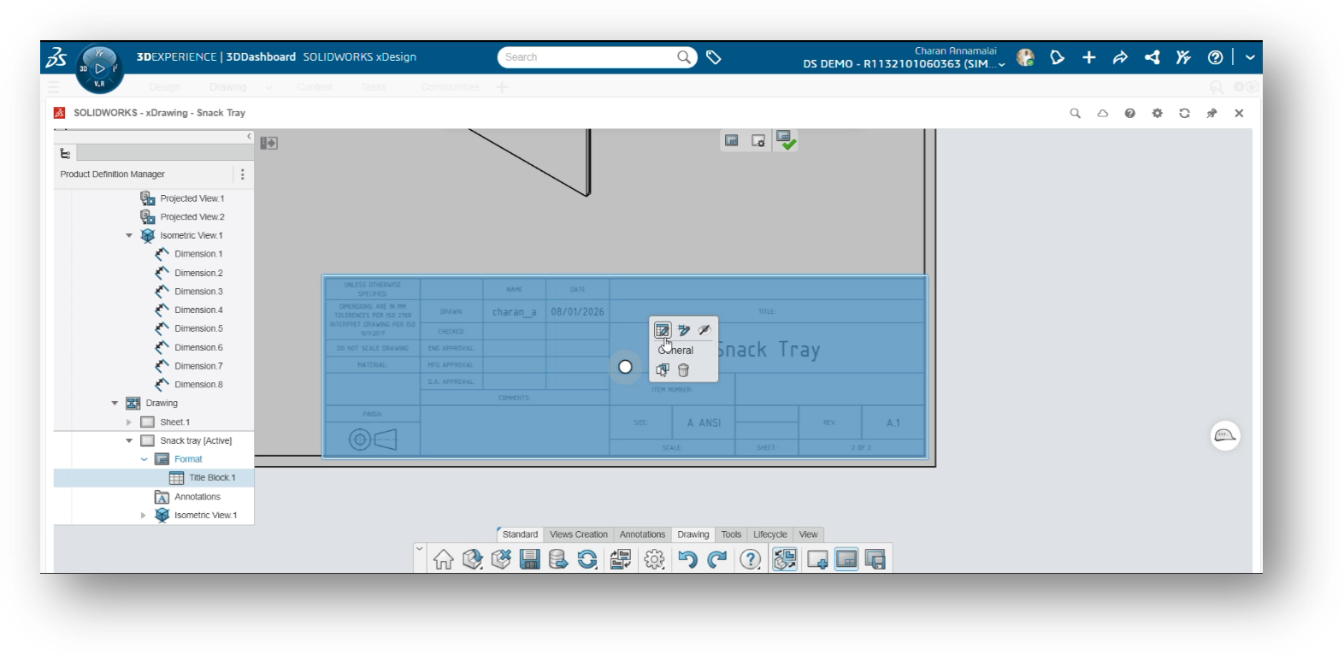
Task: Collapse the tree panel with left chevron
Action: click(x=249, y=136)
